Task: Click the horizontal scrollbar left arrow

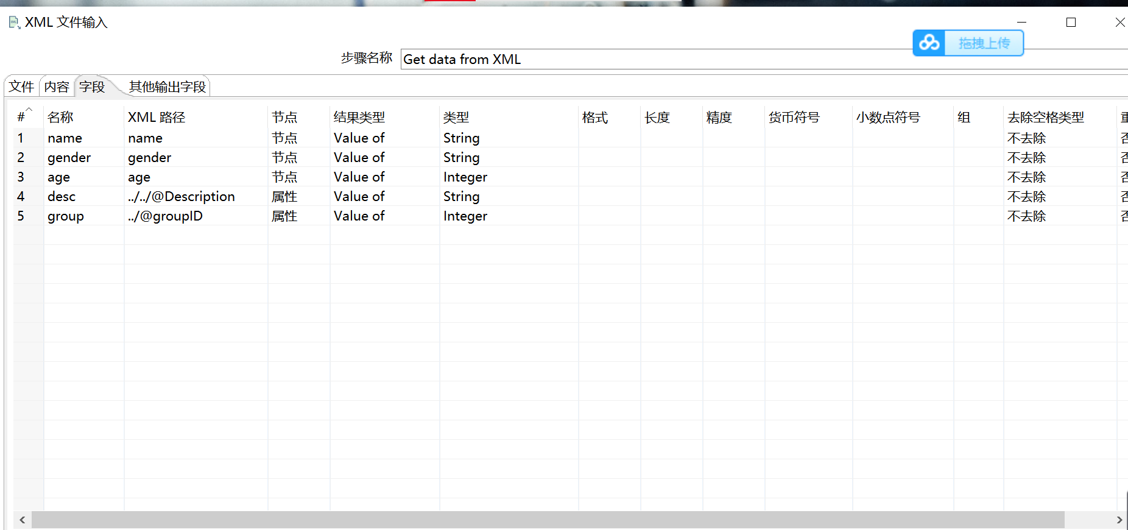Action: (23, 520)
